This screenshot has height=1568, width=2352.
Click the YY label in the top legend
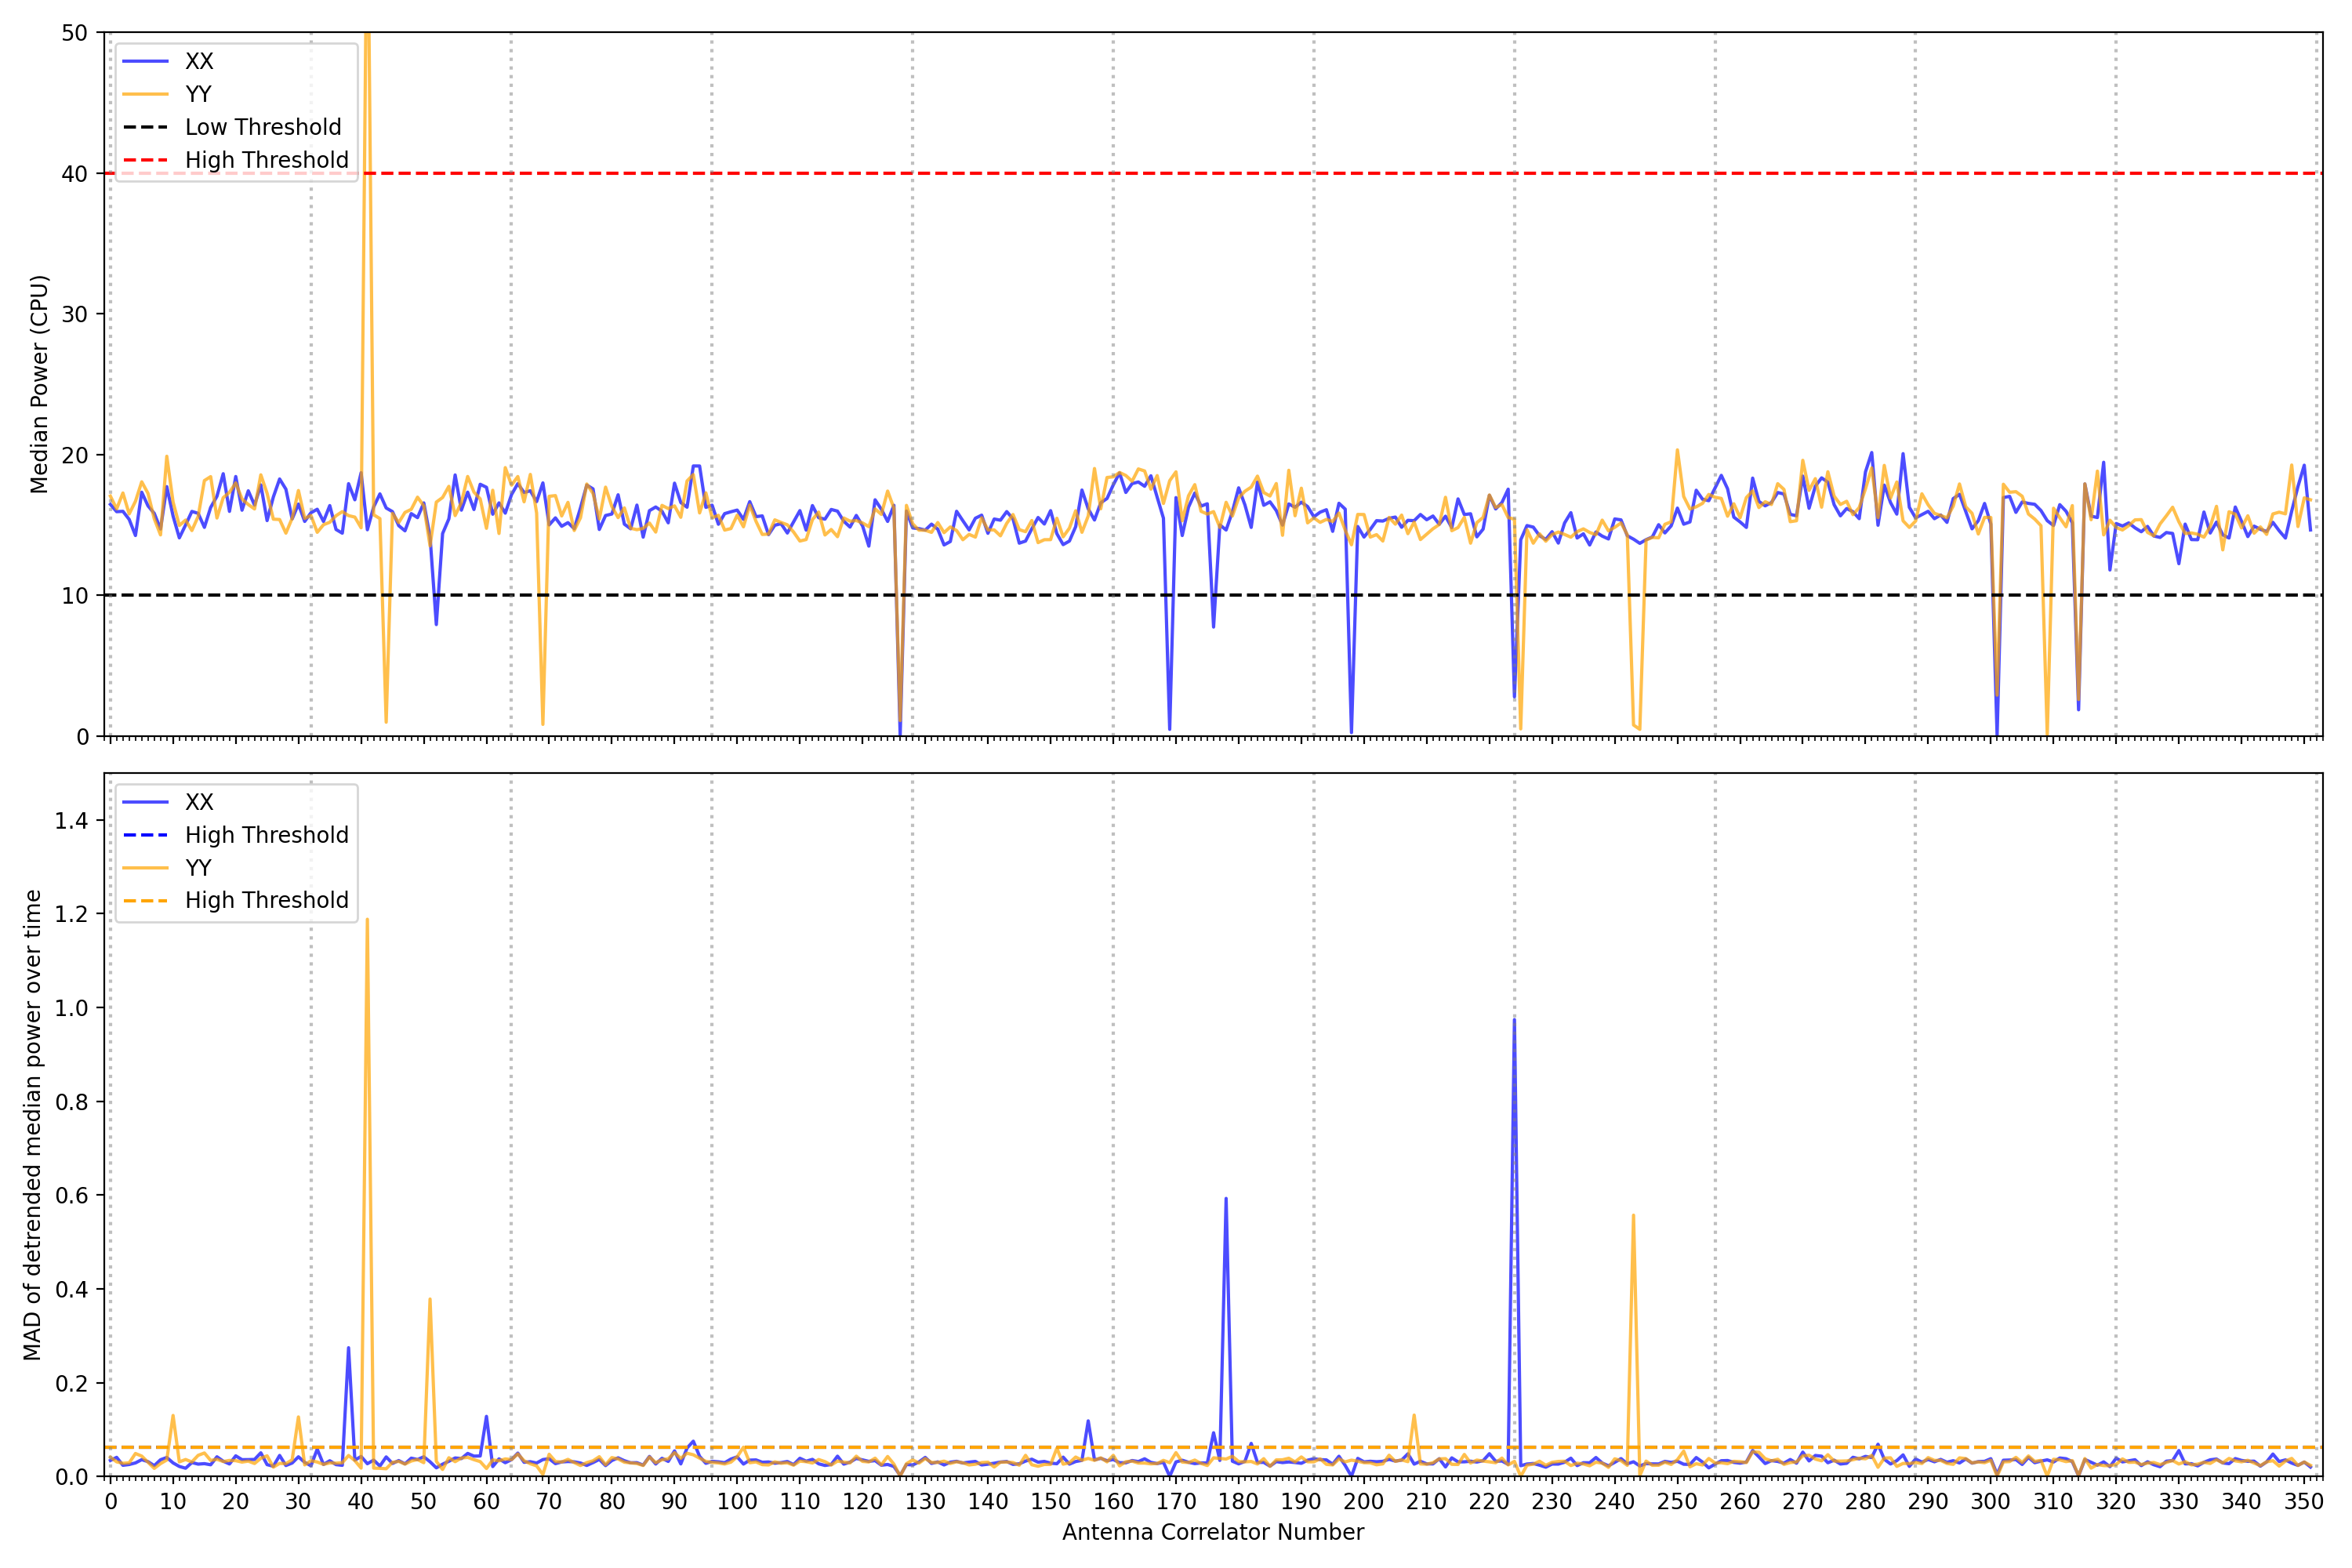click(x=198, y=94)
